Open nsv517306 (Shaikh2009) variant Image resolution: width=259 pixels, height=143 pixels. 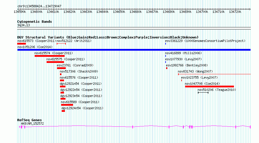[79, 71]
